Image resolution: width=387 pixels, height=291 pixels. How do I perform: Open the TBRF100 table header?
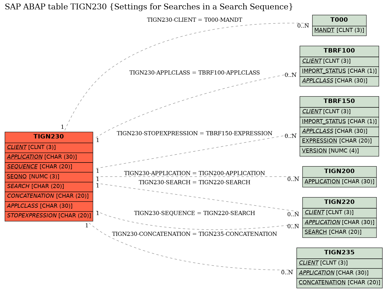coord(339,51)
